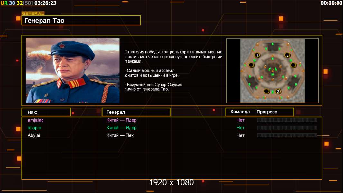Click amjalaq's general 'Китай — Ядер'
Viewport: 343px width, 193px height.
click(x=122, y=120)
